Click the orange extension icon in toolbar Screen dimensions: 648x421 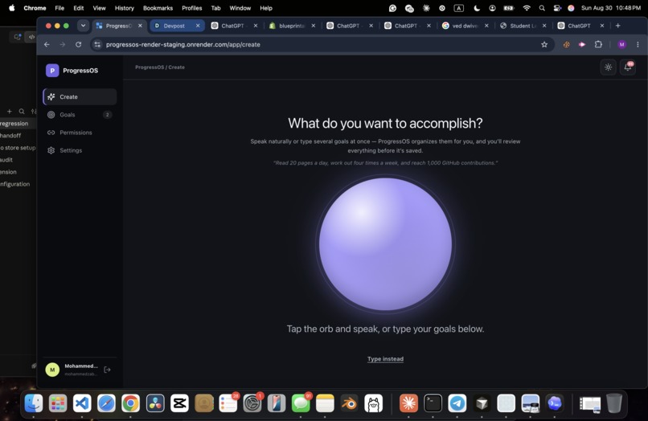[567, 45]
